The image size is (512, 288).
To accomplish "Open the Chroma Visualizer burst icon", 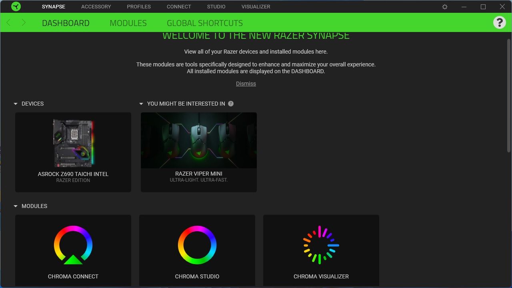I will 321,245.
